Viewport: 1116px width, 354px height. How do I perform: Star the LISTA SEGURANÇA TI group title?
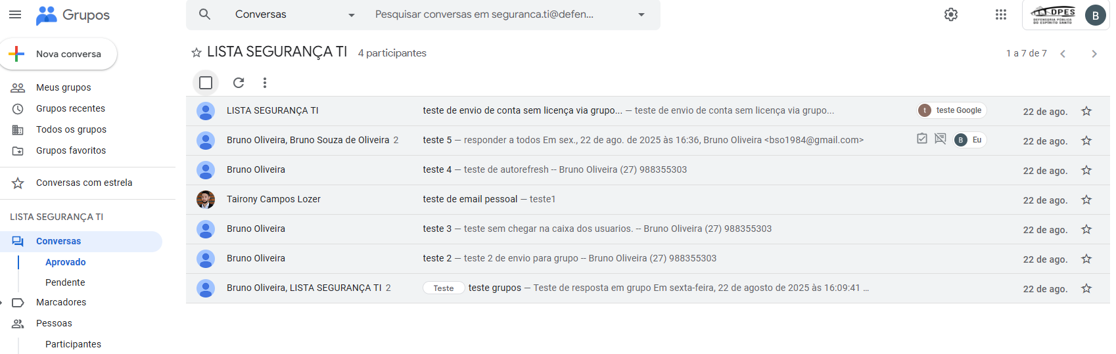pyautogui.click(x=196, y=53)
